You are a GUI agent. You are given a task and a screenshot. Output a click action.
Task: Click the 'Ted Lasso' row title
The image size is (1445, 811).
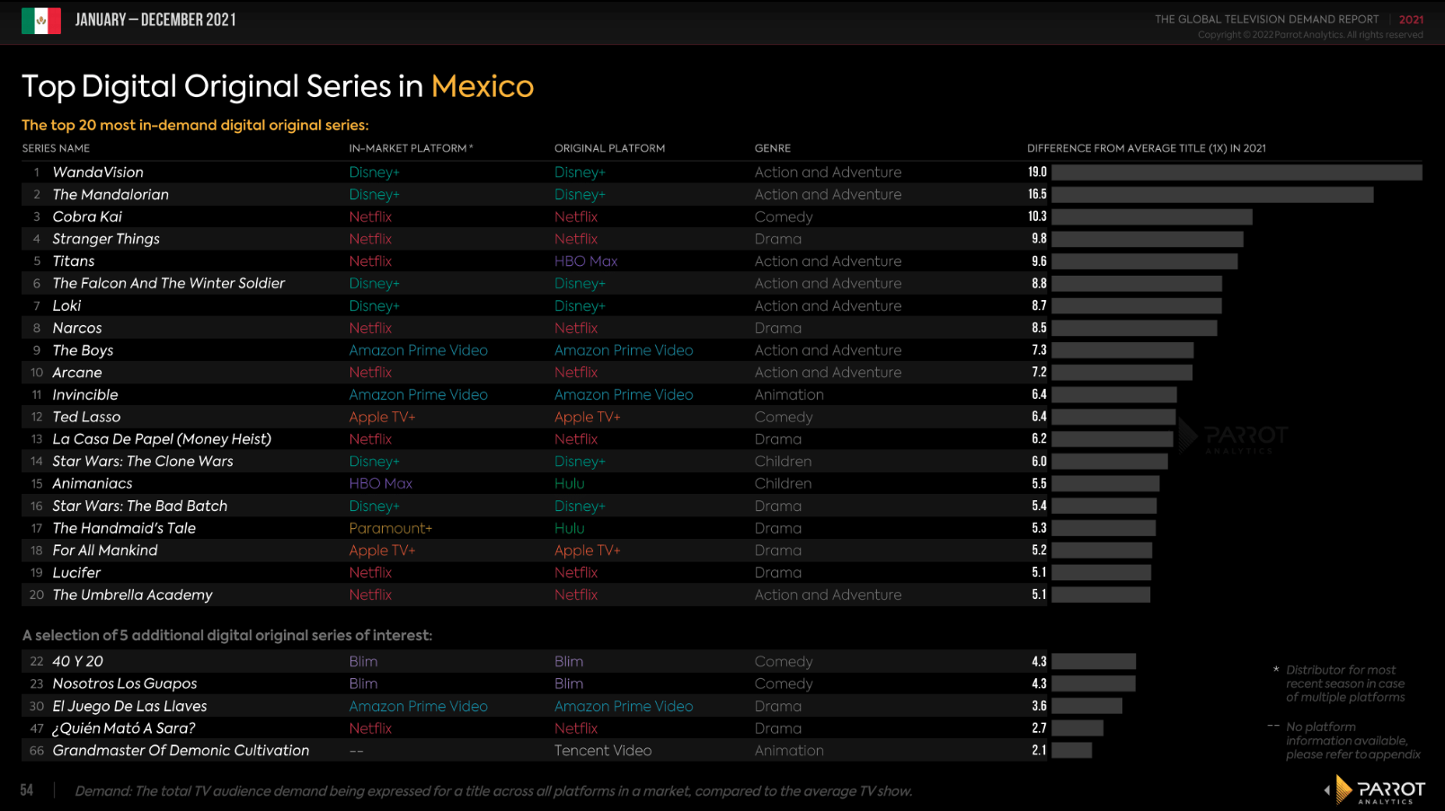pos(86,417)
